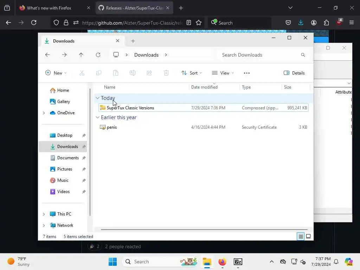Open Firefox extensions puzzle icon

326,22
